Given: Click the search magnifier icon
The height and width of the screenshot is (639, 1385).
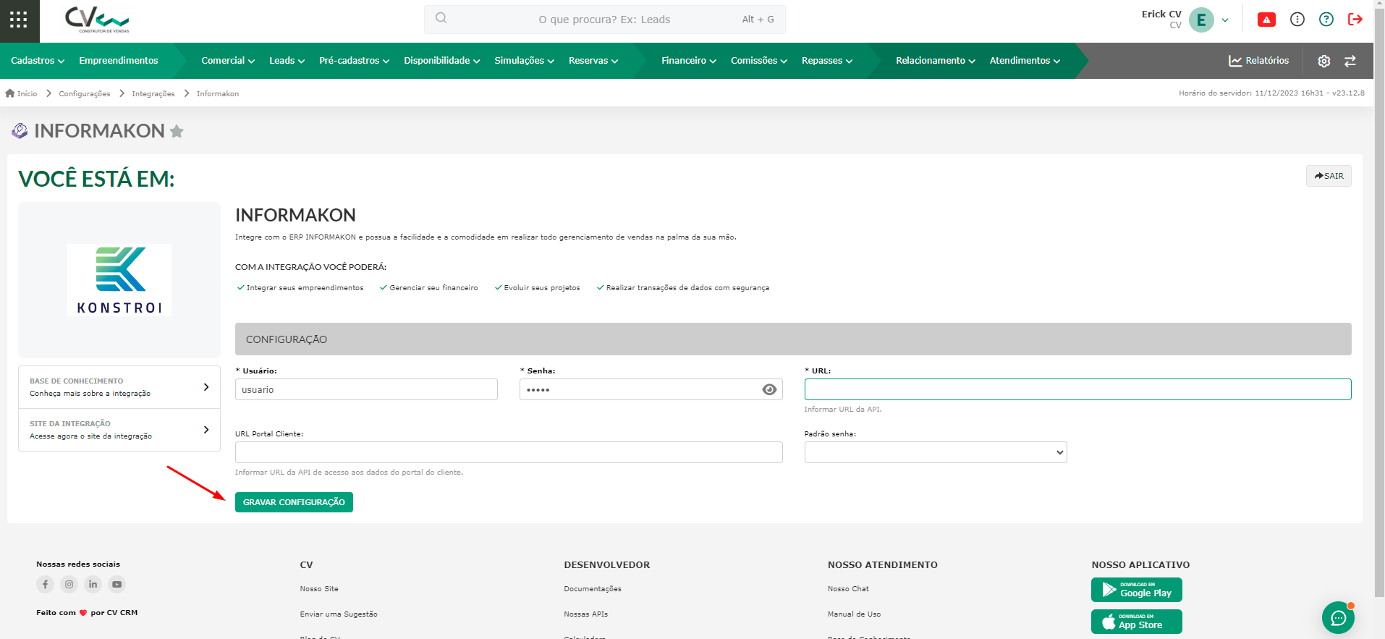Looking at the screenshot, I should (441, 19).
